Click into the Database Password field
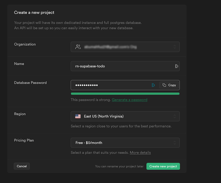221x183 pixels. (x=110, y=85)
